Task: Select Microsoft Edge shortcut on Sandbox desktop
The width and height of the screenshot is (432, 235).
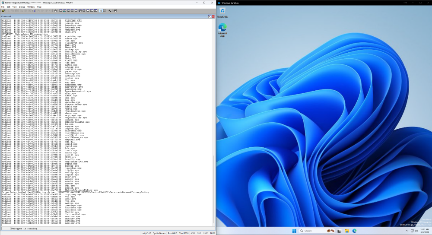Action: coord(222,30)
